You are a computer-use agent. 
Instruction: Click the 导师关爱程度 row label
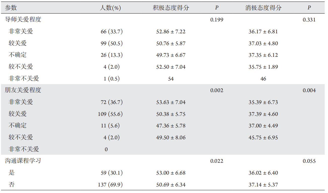tap(23, 19)
